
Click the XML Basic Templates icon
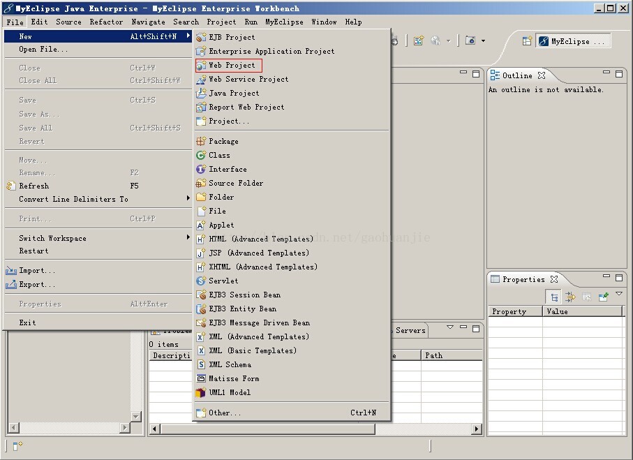(x=200, y=350)
